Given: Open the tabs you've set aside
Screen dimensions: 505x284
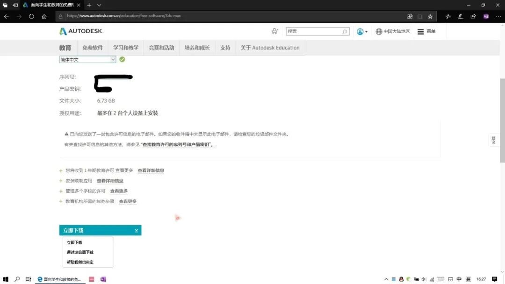Looking at the screenshot, I should 5,5.
